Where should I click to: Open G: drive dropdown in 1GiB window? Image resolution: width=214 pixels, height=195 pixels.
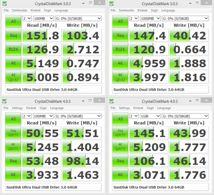[185, 116]
